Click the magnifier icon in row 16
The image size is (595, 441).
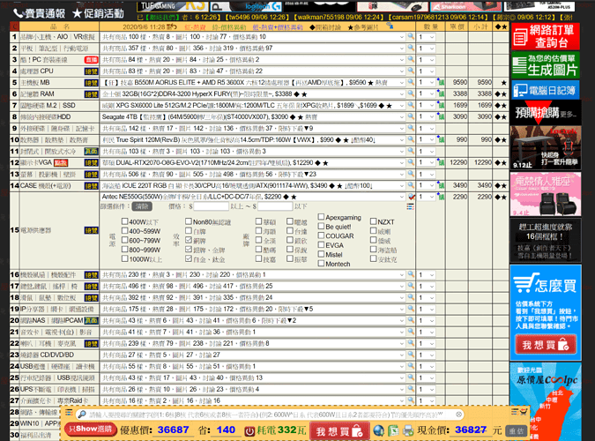411,274
